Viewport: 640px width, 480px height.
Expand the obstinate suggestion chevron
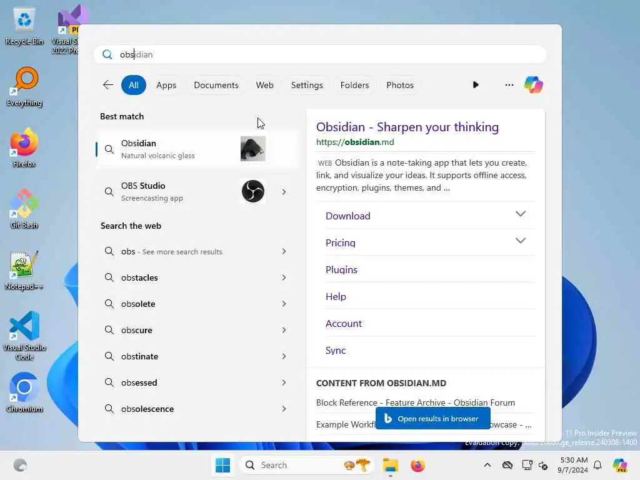click(284, 356)
